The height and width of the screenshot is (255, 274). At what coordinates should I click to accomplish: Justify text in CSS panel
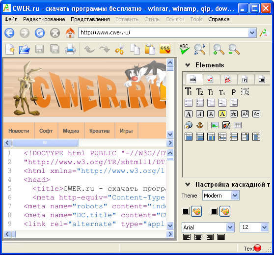point(221,237)
